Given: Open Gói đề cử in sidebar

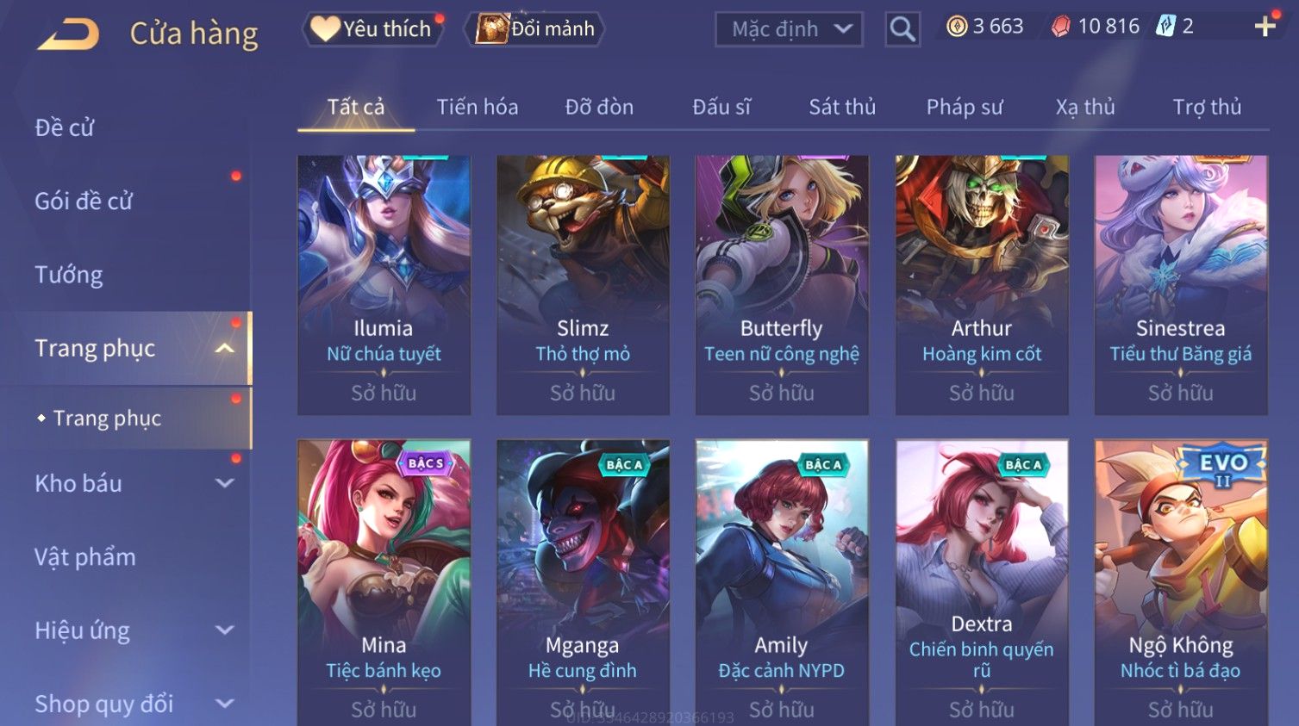Looking at the screenshot, I should point(84,201).
